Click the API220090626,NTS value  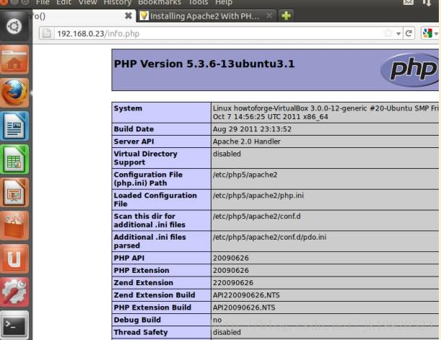click(246, 295)
